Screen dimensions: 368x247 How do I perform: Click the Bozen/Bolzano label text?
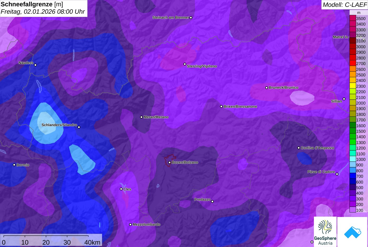(x=185, y=162)
